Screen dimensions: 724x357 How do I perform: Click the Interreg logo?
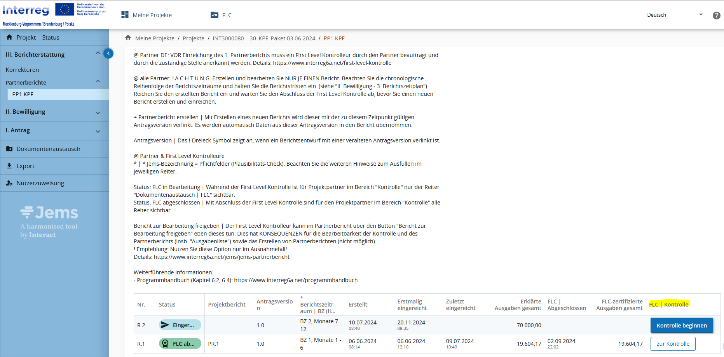pyautogui.click(x=26, y=10)
